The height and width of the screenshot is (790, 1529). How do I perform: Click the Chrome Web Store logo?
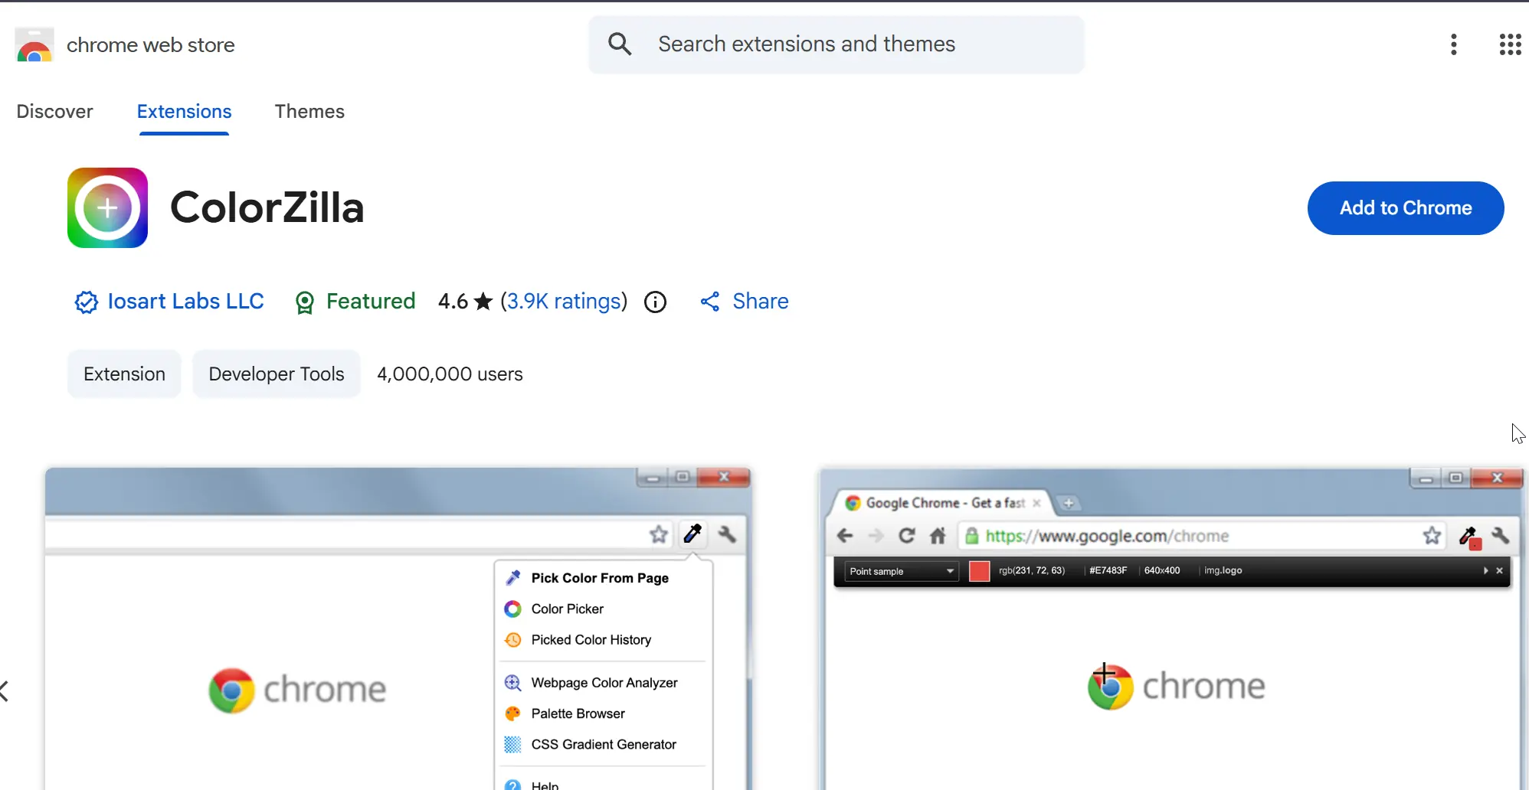pyautogui.click(x=34, y=44)
